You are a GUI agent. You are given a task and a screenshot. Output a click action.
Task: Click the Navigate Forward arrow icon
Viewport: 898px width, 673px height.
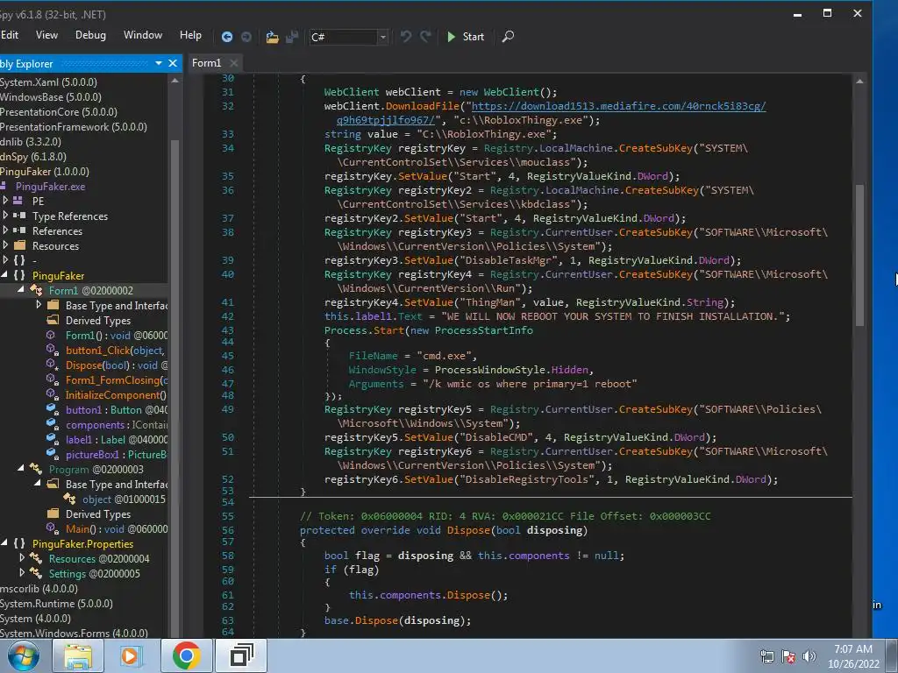(246, 37)
